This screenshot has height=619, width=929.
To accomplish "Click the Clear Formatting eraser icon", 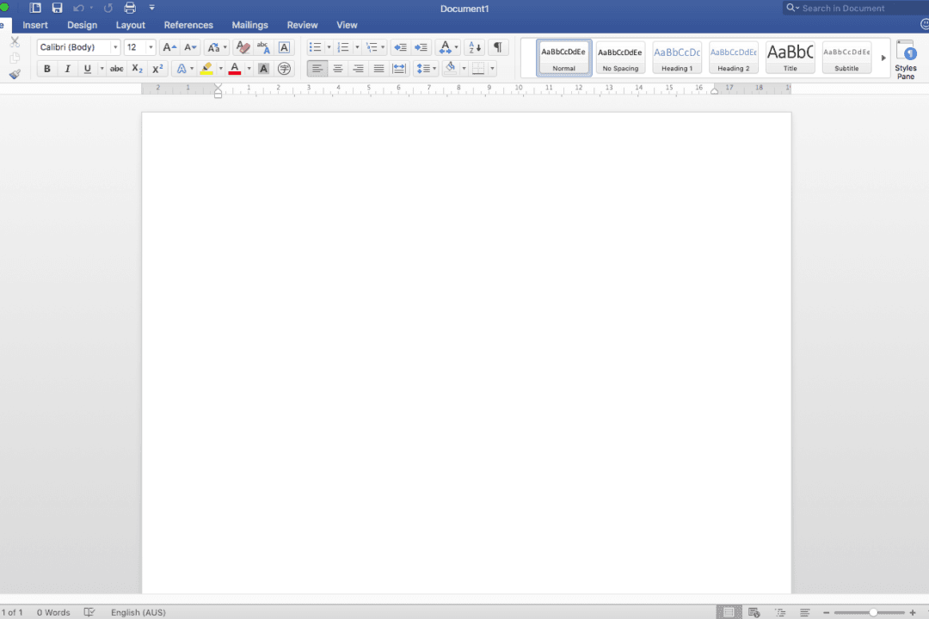I will [243, 47].
